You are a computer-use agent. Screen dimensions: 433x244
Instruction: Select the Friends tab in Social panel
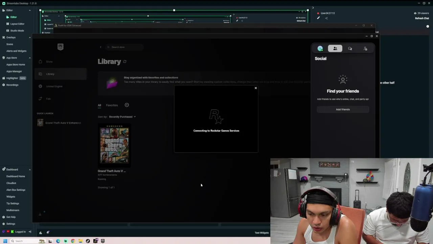click(x=335, y=49)
